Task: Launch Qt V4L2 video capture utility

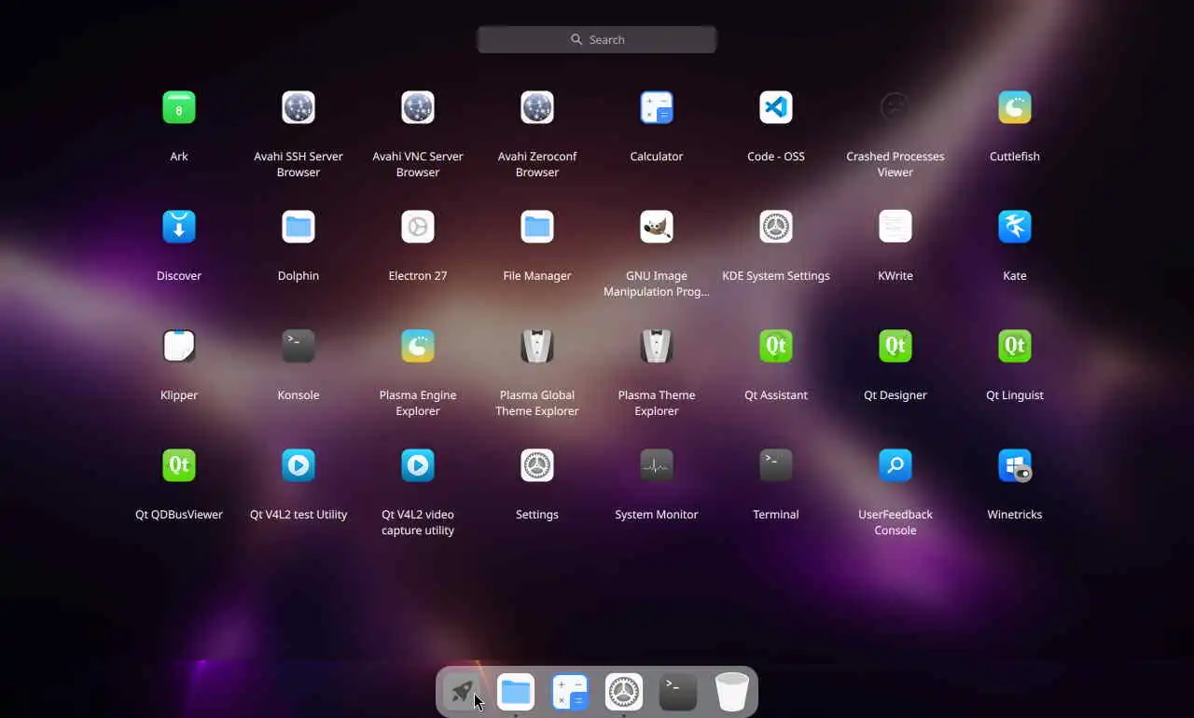Action: point(418,465)
